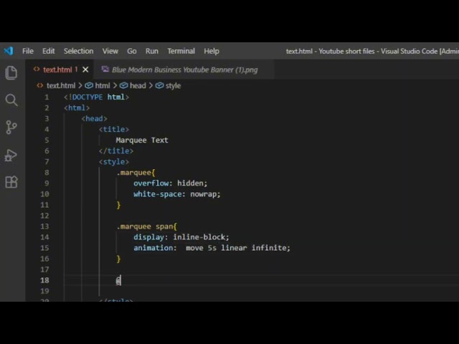The height and width of the screenshot is (344, 459).
Task: Click the 'display: inline-block;' declaration
Action: pos(181,237)
